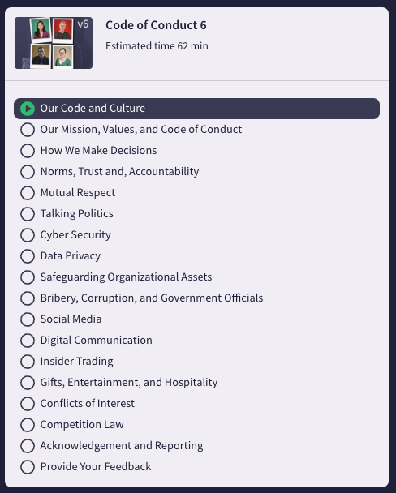Click the status circle next to How We Make Decisions
The width and height of the screenshot is (396, 493).
pyautogui.click(x=28, y=151)
